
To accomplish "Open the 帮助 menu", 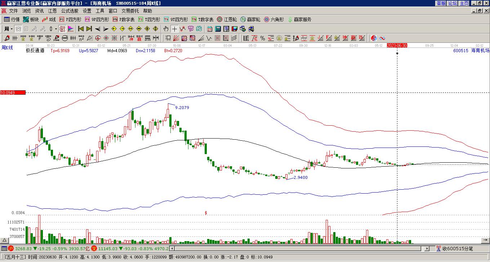I will (x=147, y=11).
